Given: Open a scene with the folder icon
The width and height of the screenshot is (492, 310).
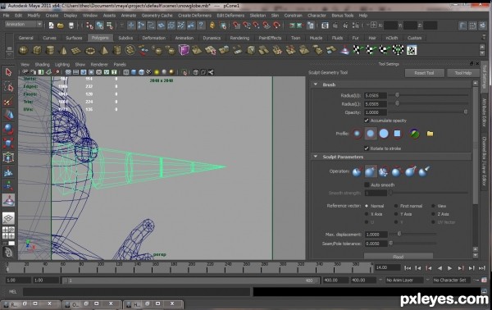Looking at the screenshot, I should (61, 25).
